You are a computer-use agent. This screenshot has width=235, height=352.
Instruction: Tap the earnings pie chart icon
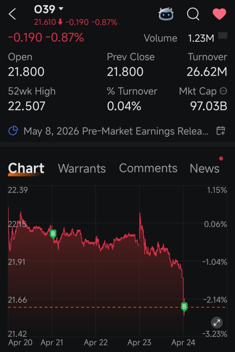point(13,131)
